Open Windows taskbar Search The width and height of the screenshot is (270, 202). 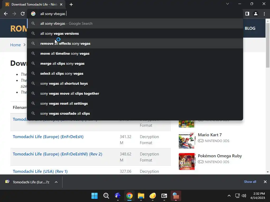(x=106, y=196)
